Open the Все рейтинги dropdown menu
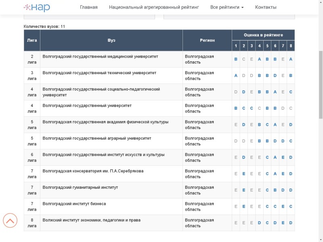 click(x=227, y=7)
